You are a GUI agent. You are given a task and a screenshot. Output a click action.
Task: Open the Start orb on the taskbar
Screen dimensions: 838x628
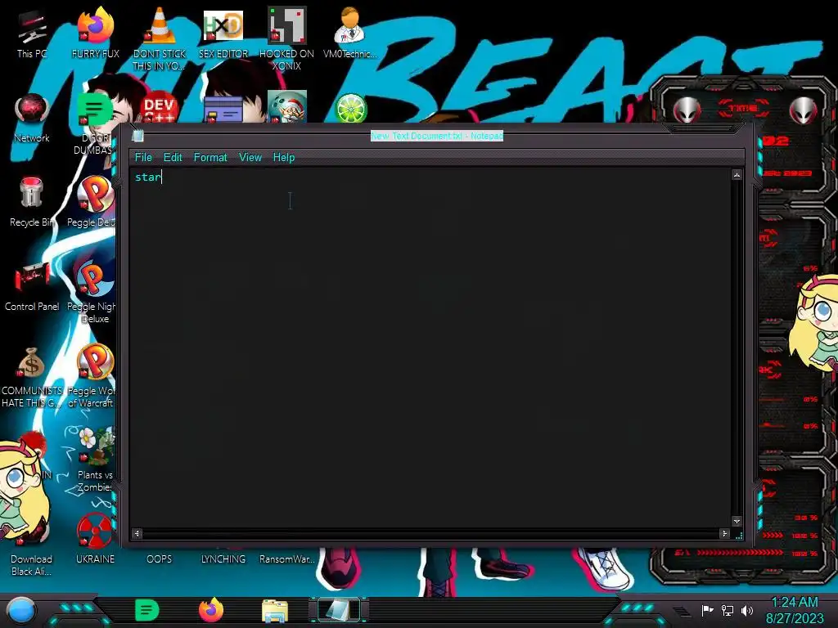pyautogui.click(x=20, y=610)
